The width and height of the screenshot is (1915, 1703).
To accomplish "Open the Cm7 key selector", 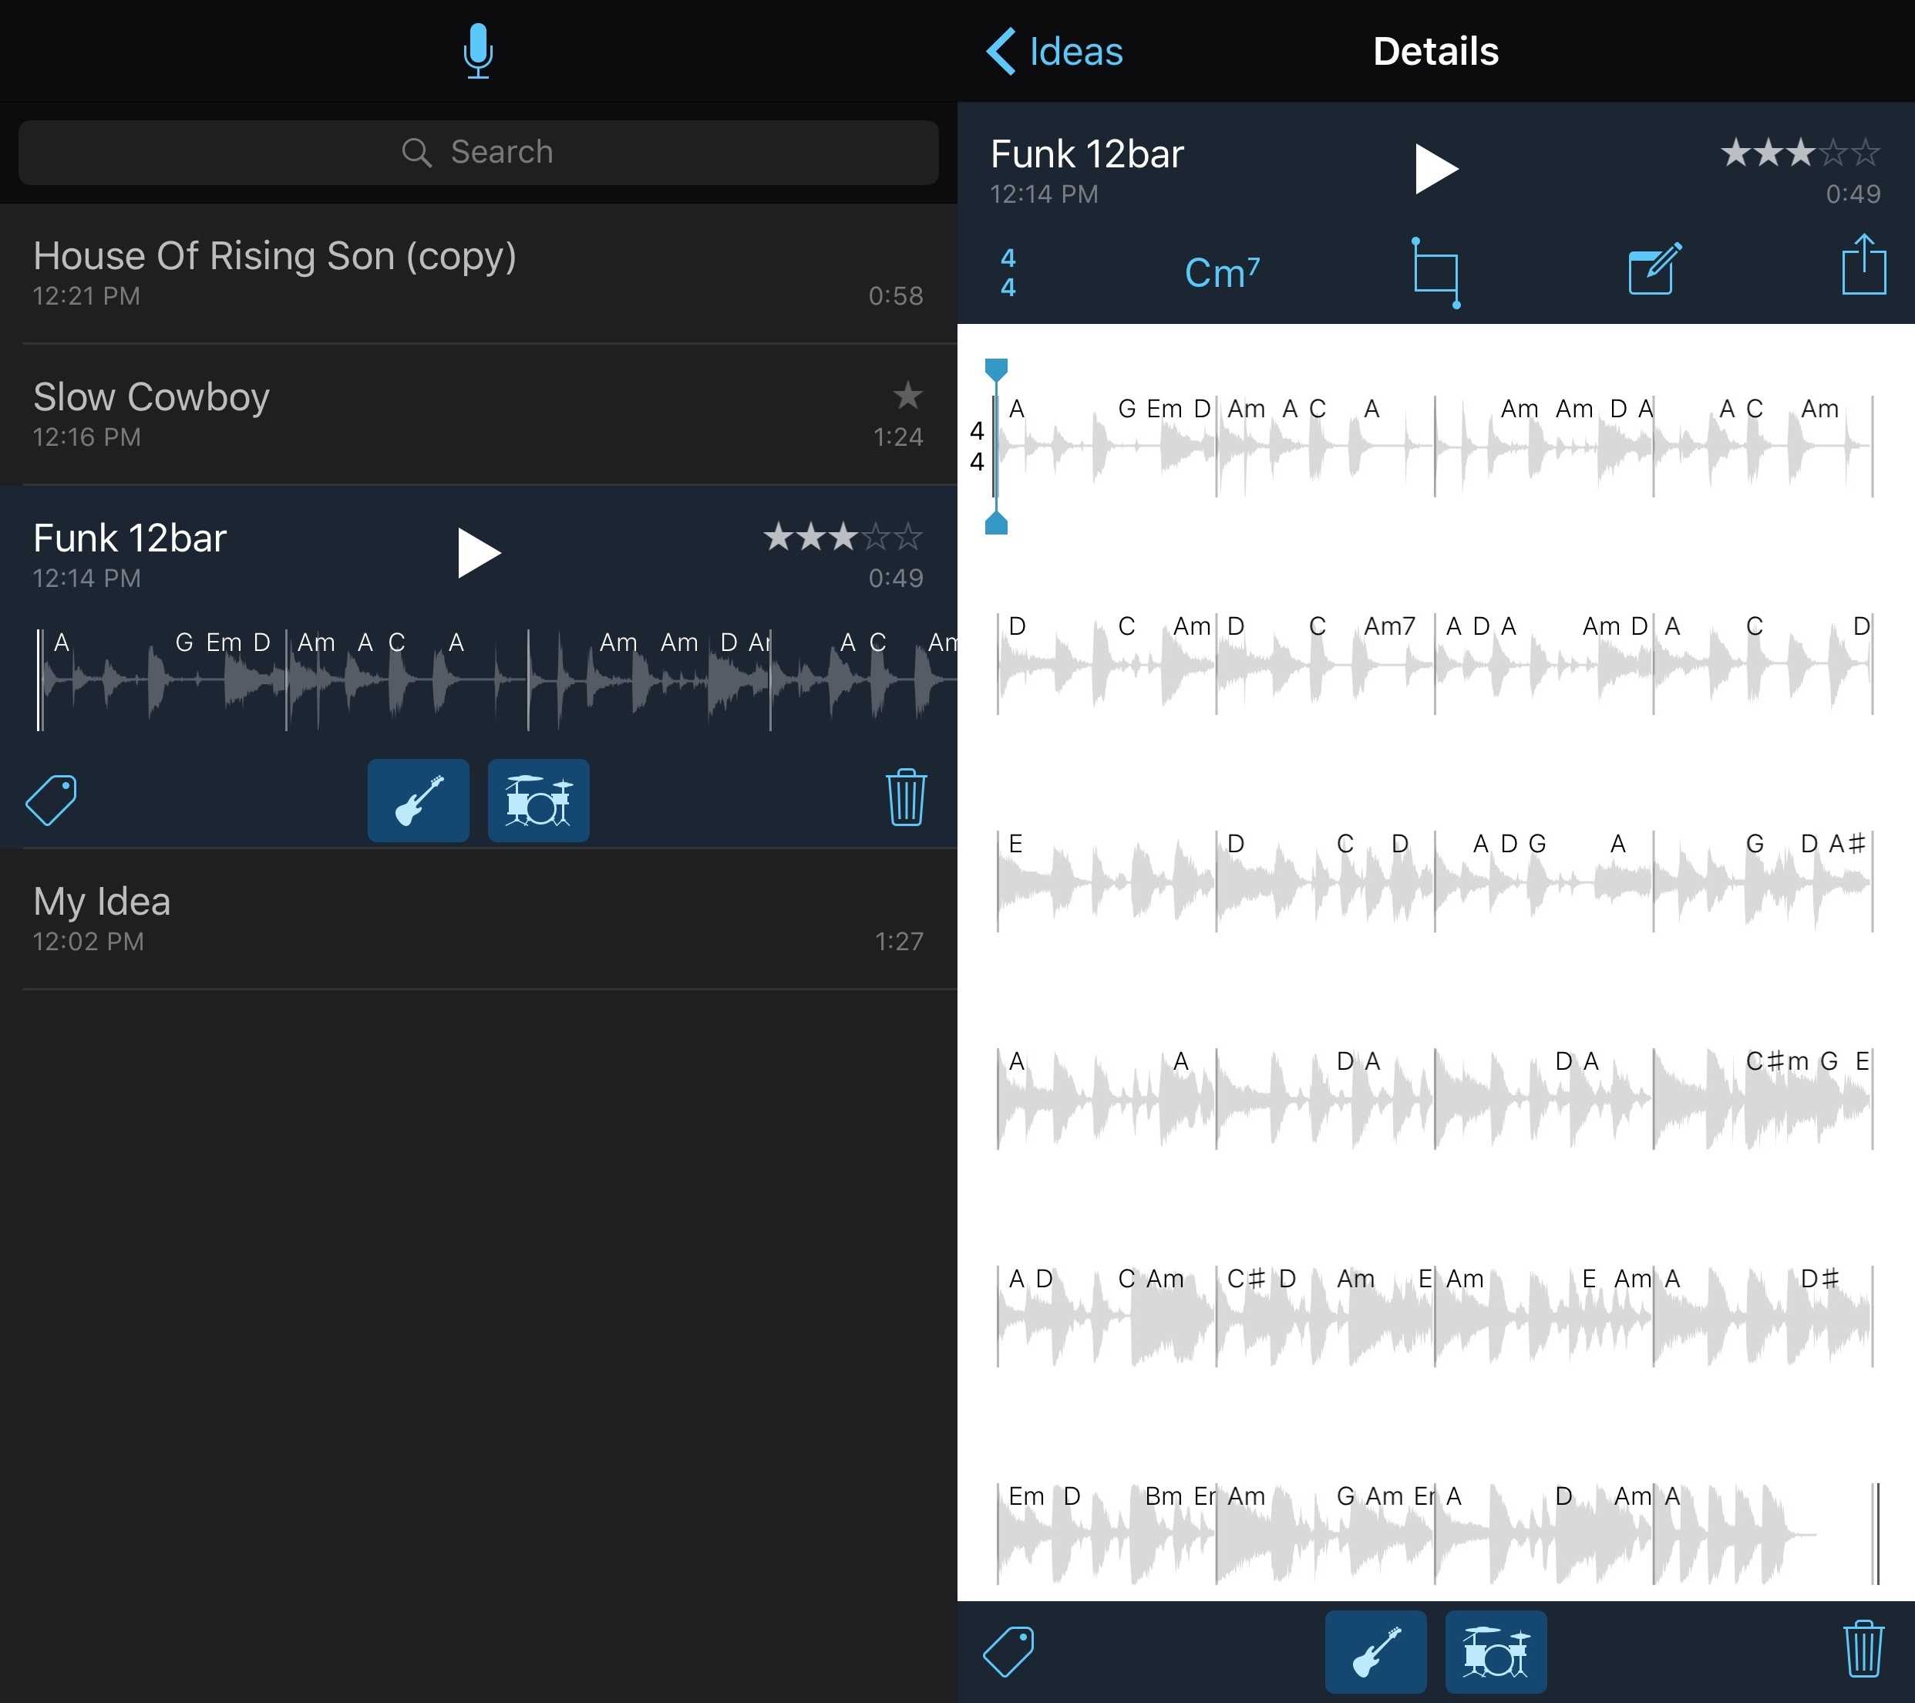I will [1222, 273].
